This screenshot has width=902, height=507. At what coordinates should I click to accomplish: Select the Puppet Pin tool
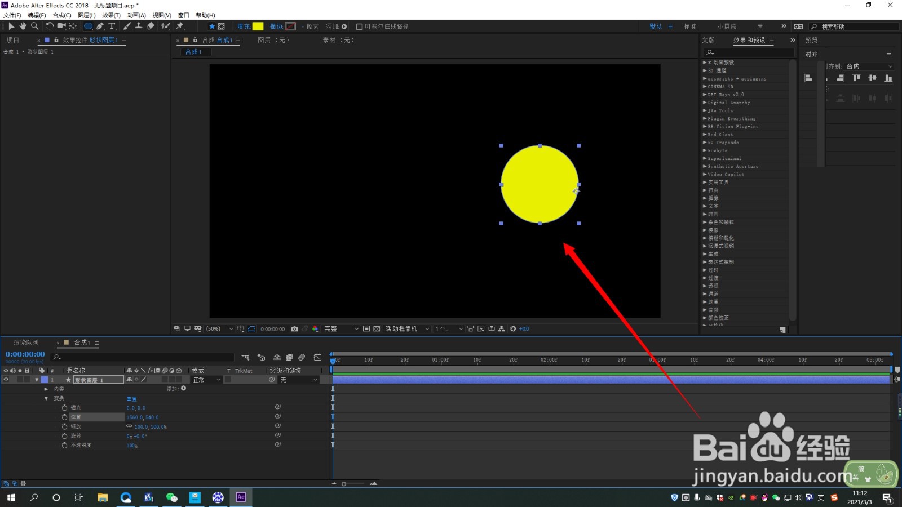click(180, 26)
